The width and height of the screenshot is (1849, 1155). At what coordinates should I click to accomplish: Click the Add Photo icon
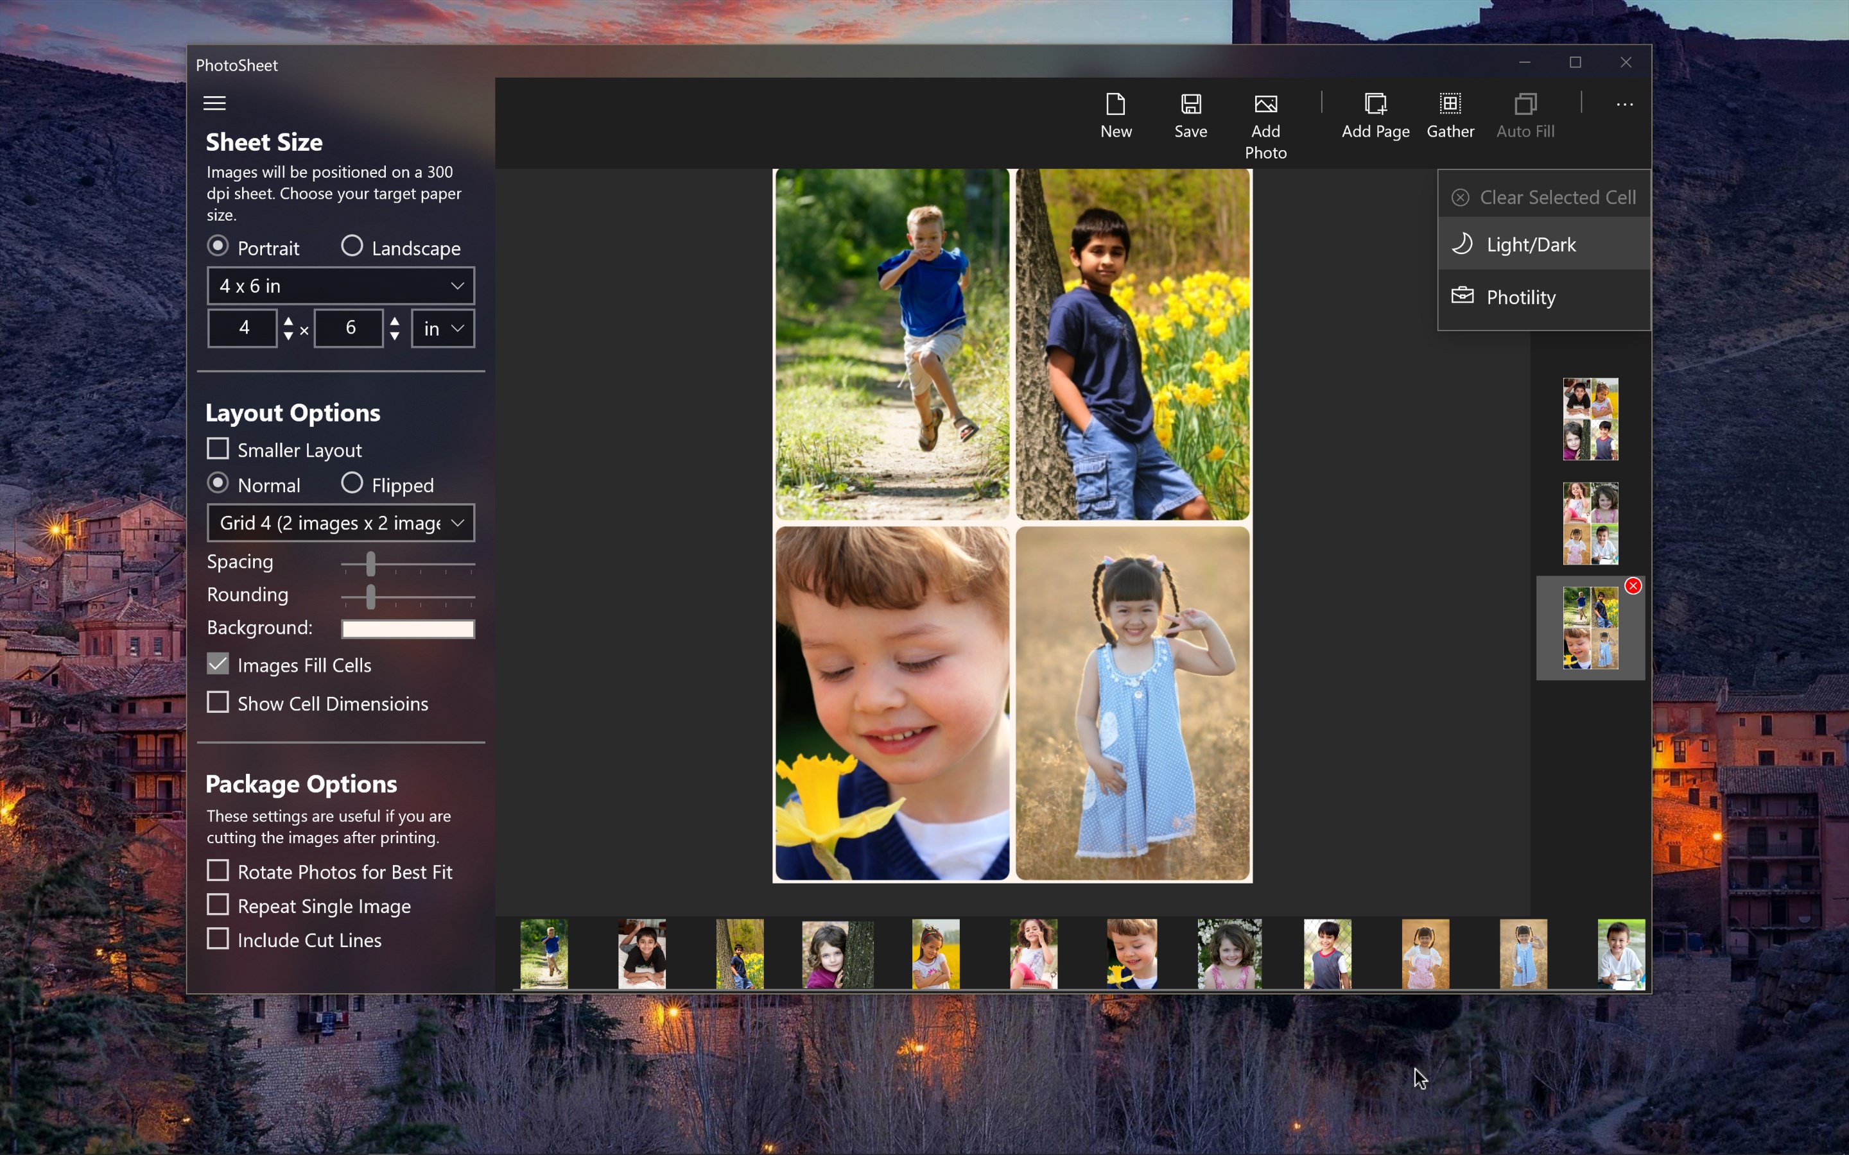click(1265, 104)
